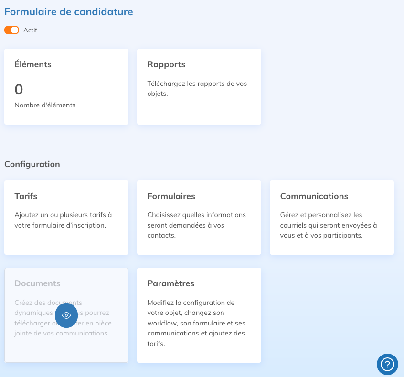Image resolution: width=404 pixels, height=377 pixels.
Task: Open the Paramètres configuration card
Action: pos(199,315)
